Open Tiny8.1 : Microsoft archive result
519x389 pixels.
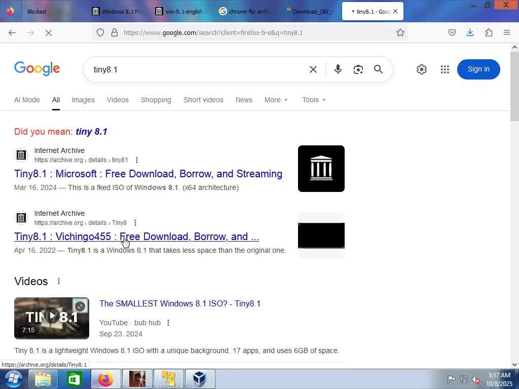(x=149, y=174)
